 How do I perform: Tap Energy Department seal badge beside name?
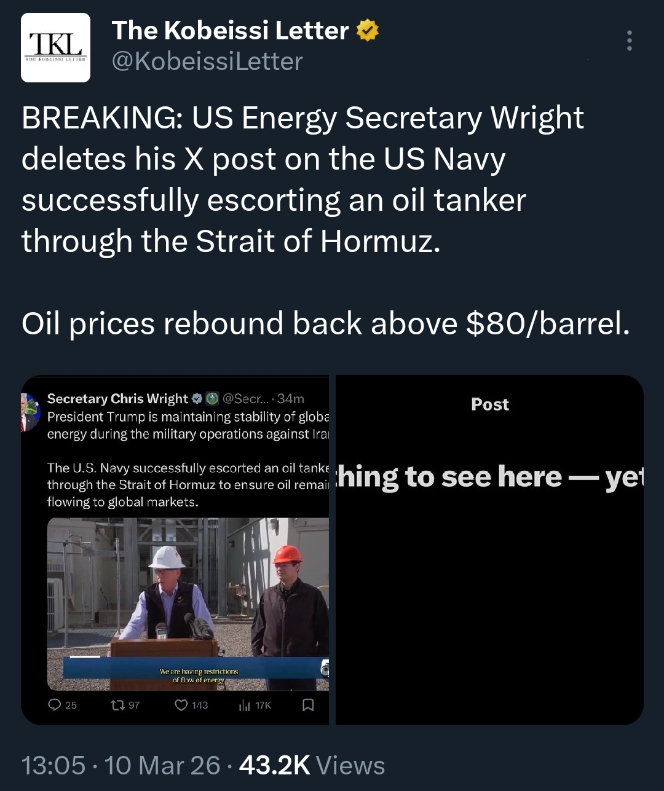tap(212, 399)
